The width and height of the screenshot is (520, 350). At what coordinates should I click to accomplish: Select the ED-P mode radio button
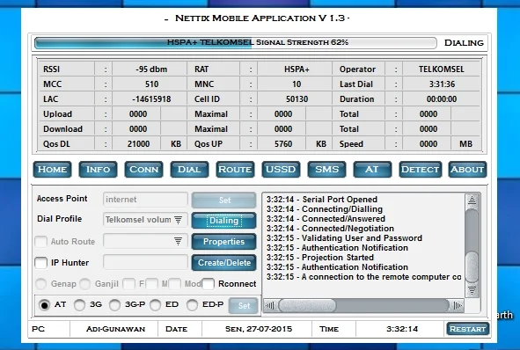click(x=192, y=305)
